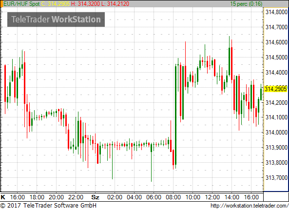
Task: Click the 314,0000 price axis label
Action: click(x=276, y=133)
